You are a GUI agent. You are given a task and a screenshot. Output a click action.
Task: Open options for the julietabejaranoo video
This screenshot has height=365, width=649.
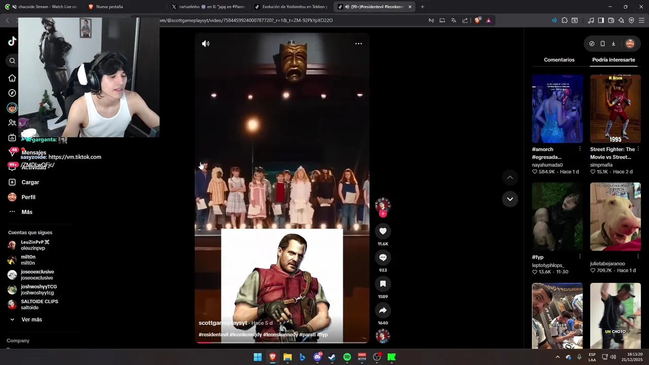(638, 257)
